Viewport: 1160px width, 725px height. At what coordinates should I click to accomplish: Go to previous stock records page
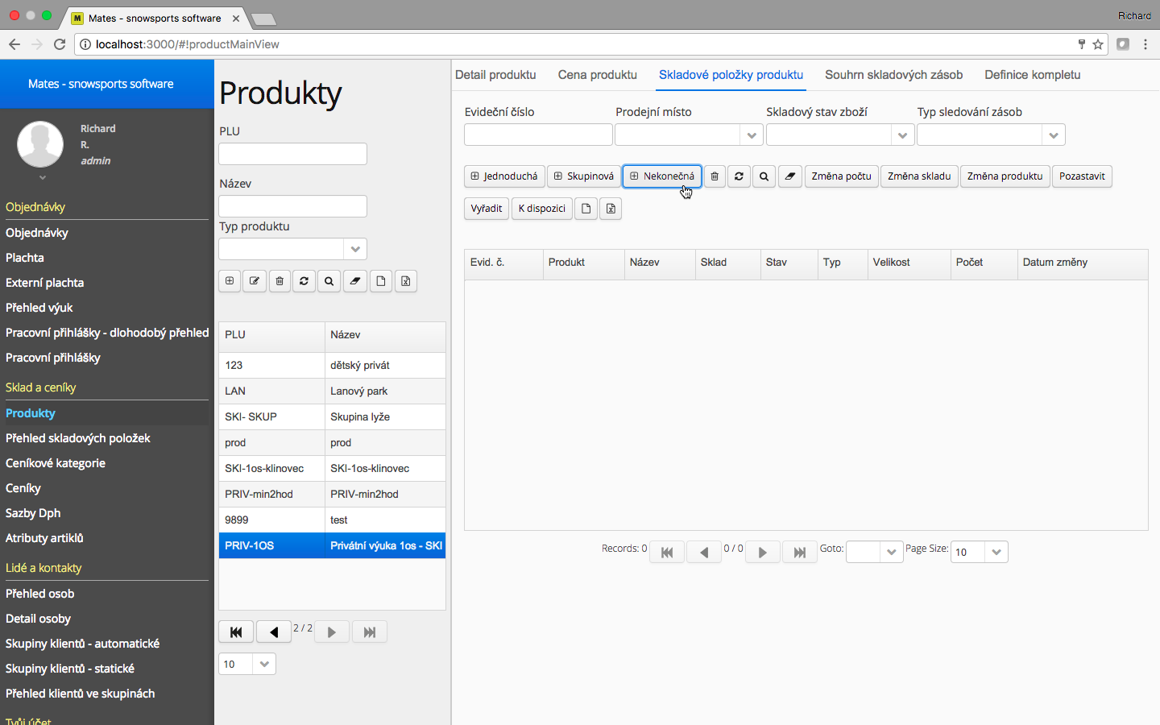704,553
